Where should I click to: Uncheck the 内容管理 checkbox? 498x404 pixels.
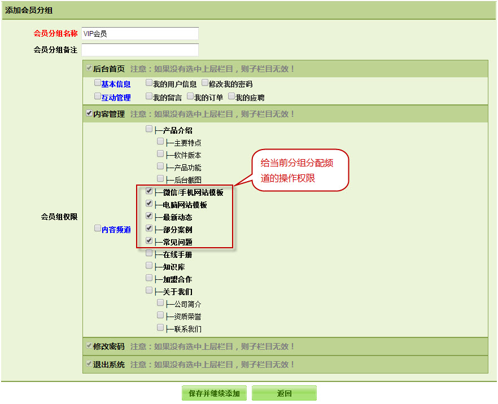click(x=89, y=113)
